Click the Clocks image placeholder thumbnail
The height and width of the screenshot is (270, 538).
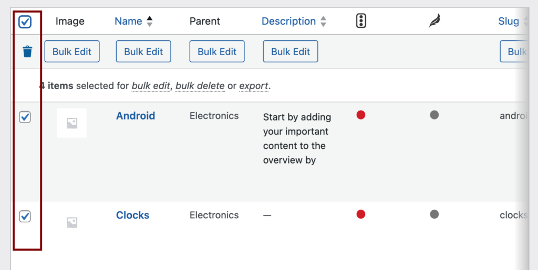click(x=71, y=222)
